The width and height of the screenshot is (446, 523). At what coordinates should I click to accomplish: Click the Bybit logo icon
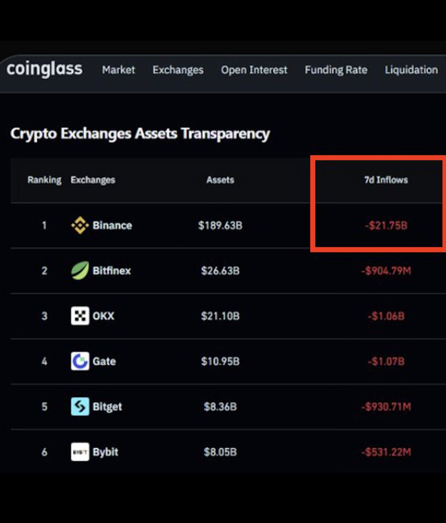[80, 452]
